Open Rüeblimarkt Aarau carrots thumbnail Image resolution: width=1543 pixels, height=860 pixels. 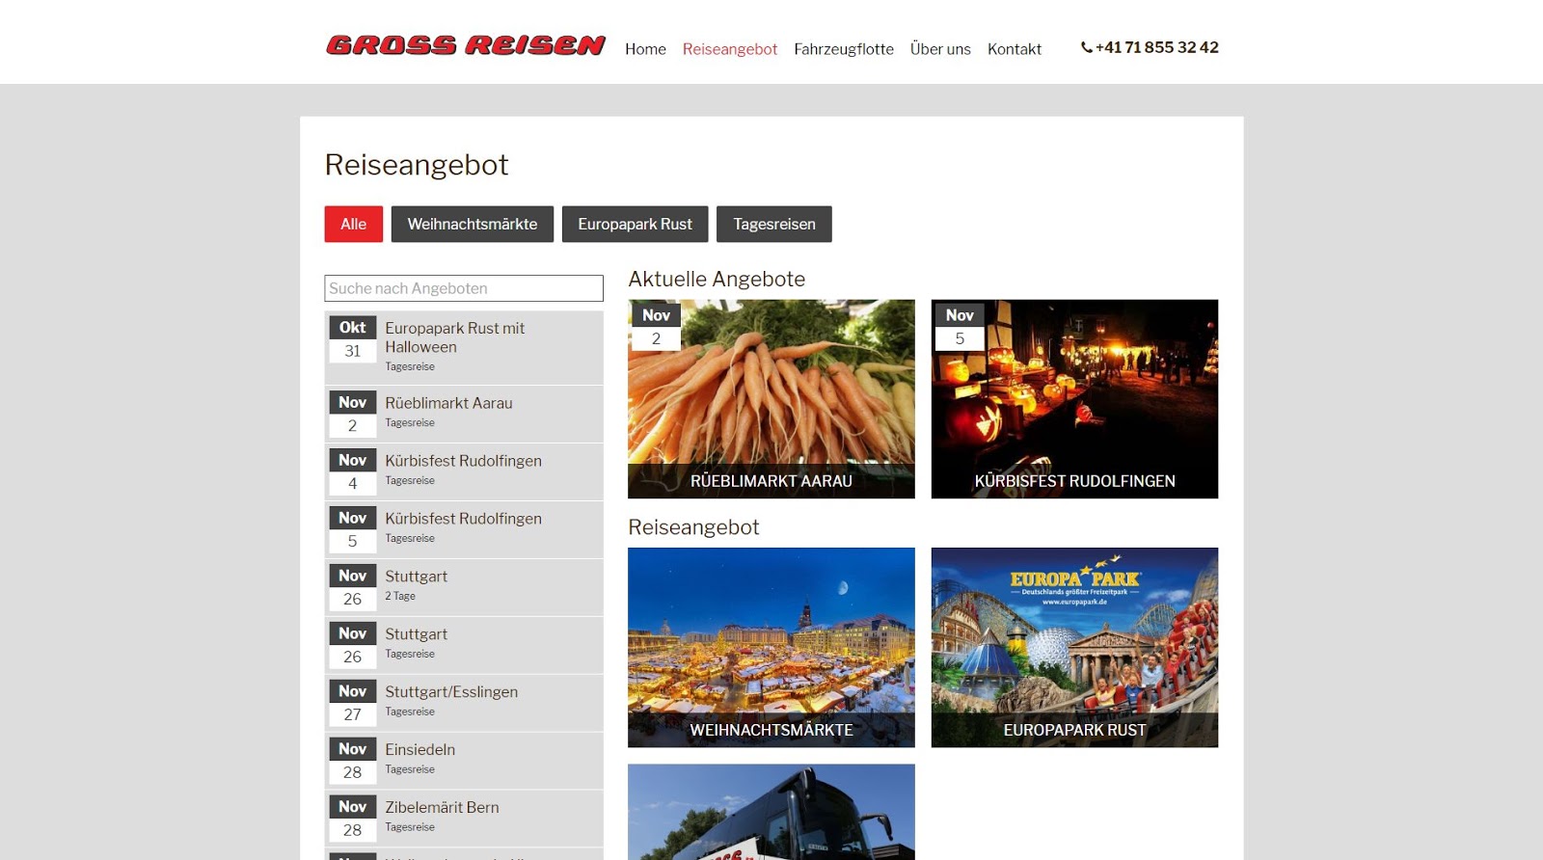coord(771,399)
